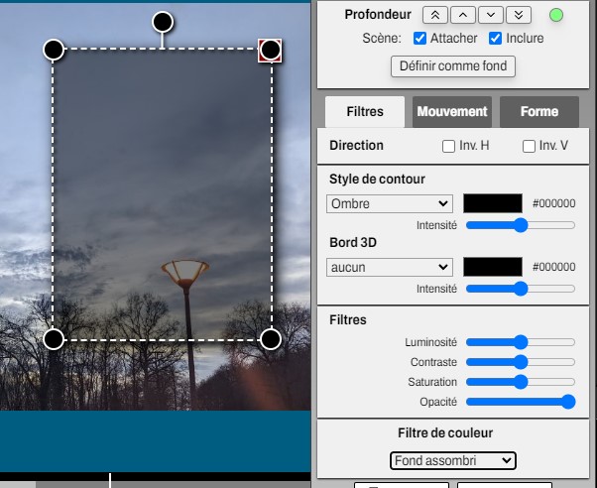The width and height of the screenshot is (597, 488).
Task: Enable the Inv. H direction checkbox
Action: [x=449, y=146]
